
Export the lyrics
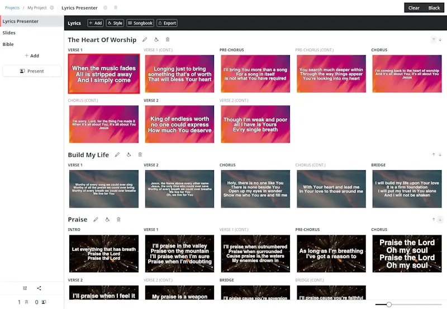tap(167, 23)
